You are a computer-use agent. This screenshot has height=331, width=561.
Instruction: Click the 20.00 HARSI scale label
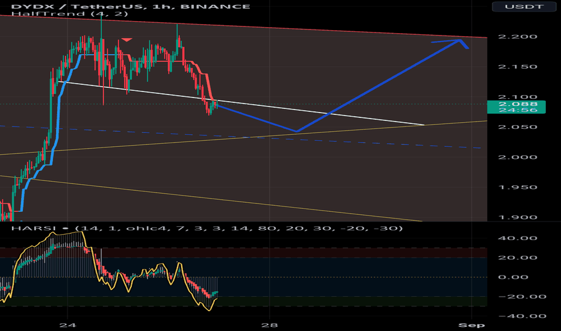518,258
